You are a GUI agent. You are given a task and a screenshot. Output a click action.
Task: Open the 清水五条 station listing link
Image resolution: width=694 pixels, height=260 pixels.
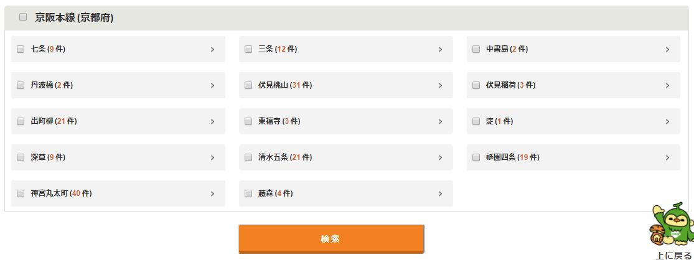(x=285, y=157)
